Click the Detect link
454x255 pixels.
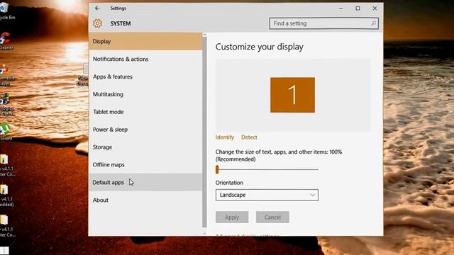[x=249, y=137]
